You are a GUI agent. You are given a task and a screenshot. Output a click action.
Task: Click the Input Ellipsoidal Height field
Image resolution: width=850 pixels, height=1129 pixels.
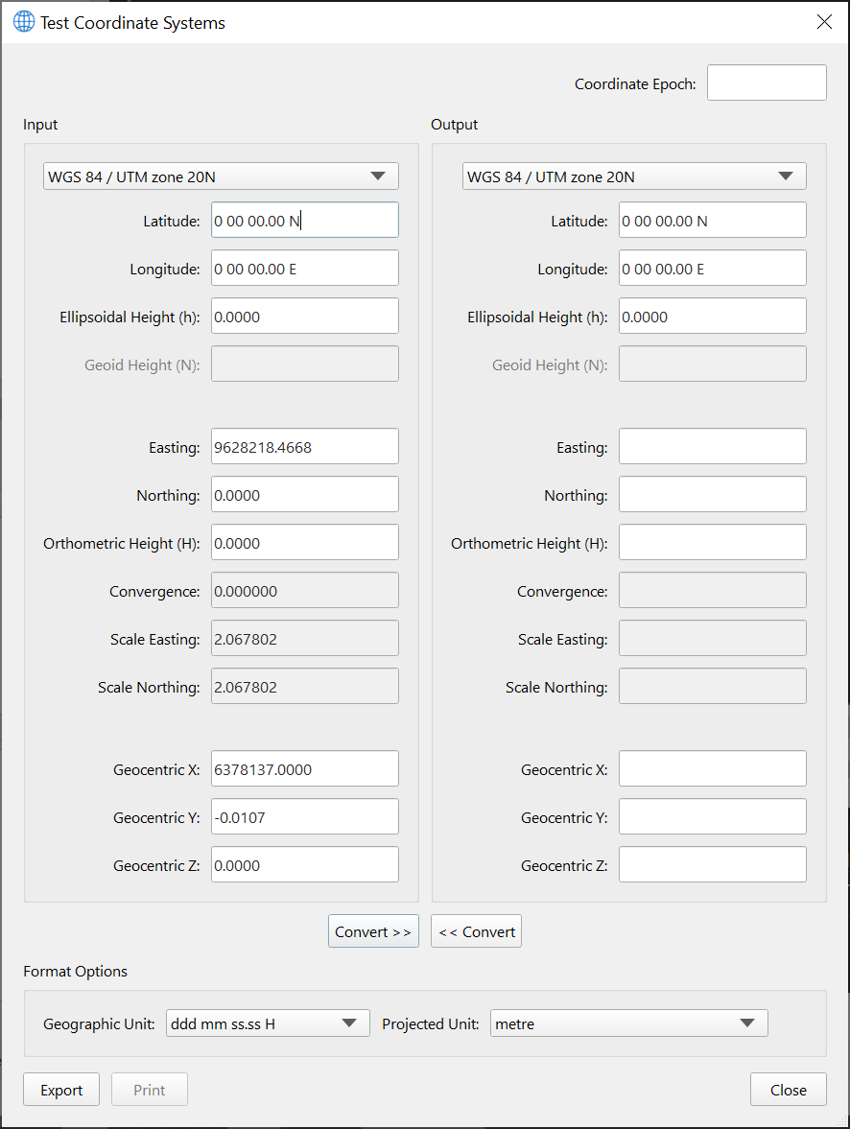pyautogui.click(x=304, y=317)
